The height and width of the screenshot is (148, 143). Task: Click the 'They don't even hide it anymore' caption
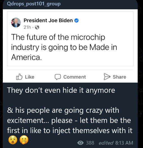pyautogui.click(x=61, y=90)
